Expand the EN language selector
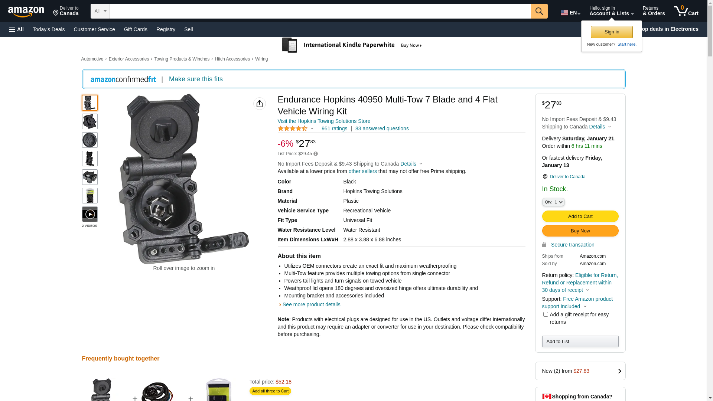 [570, 12]
